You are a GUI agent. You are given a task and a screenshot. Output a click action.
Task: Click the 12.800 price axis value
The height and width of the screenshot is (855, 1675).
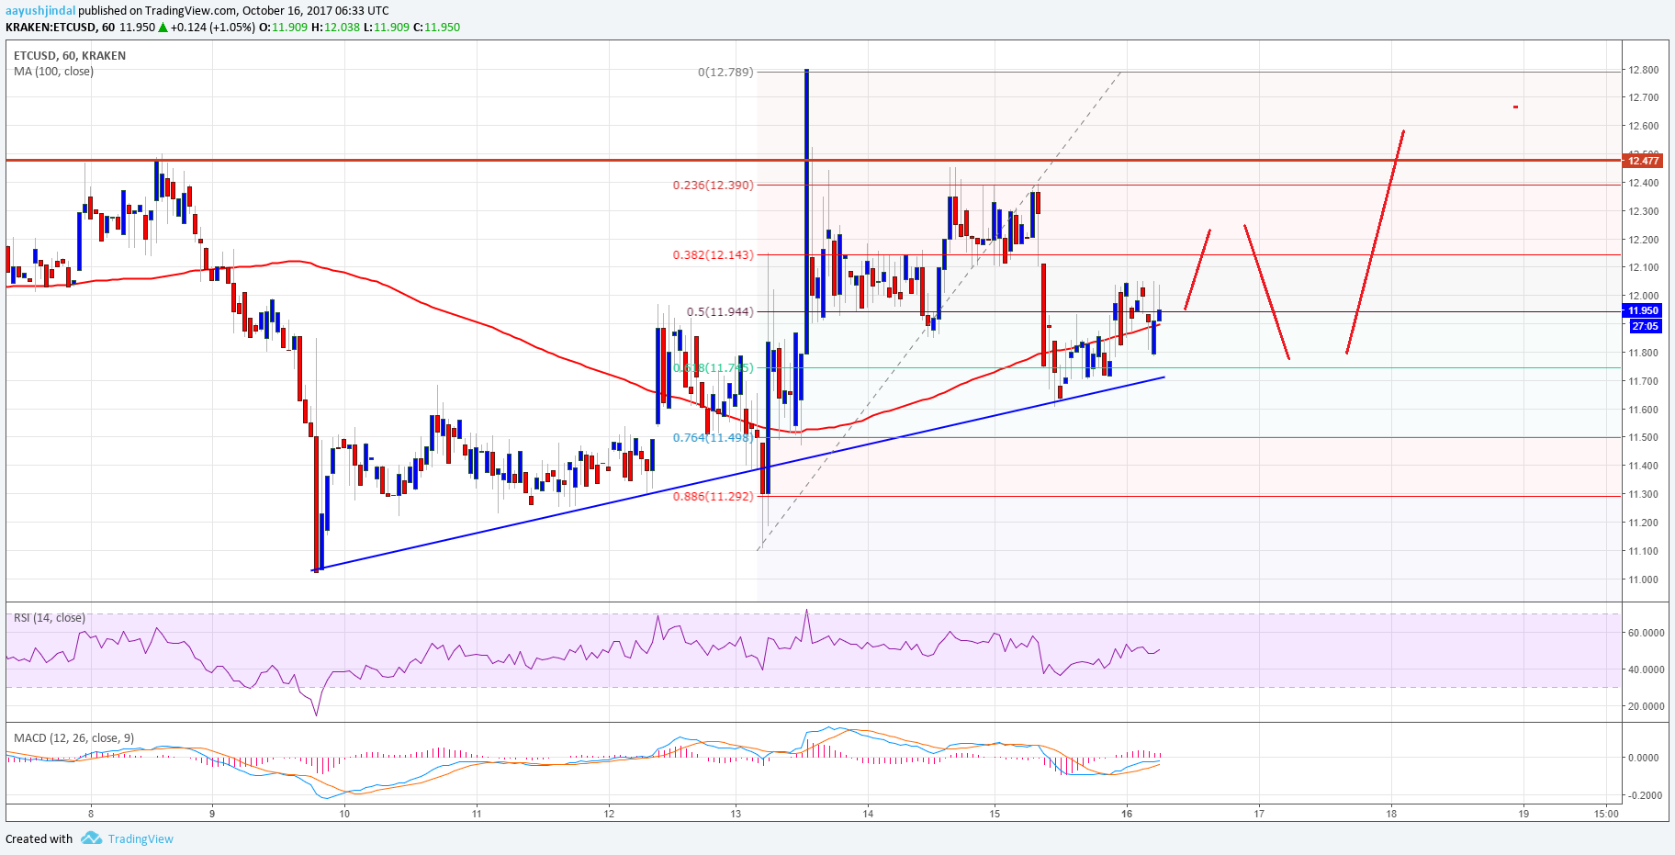(x=1644, y=70)
